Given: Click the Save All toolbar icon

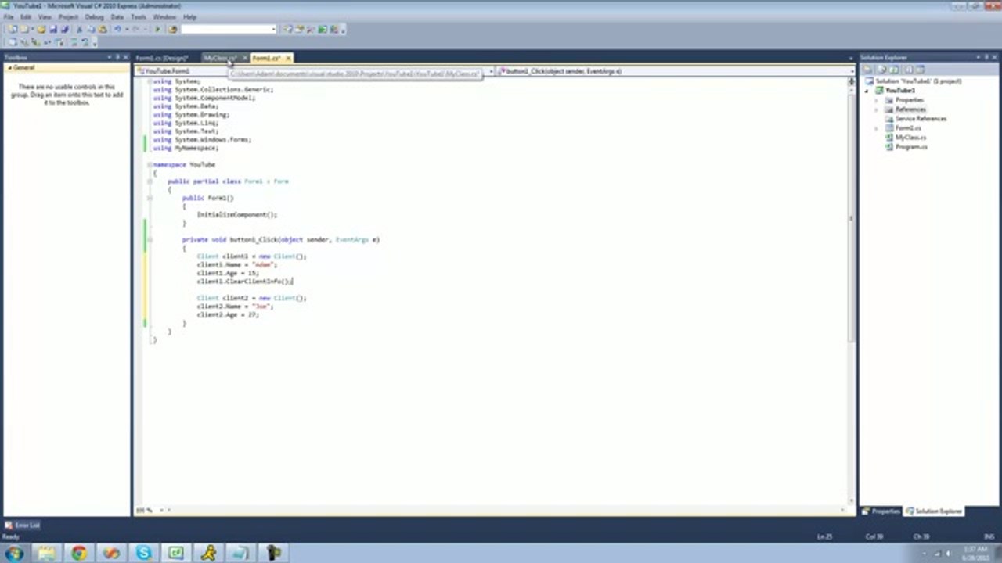Looking at the screenshot, I should (65, 29).
